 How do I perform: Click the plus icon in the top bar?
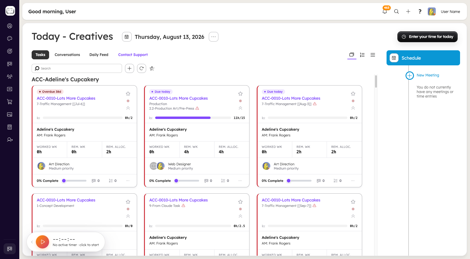point(408,11)
